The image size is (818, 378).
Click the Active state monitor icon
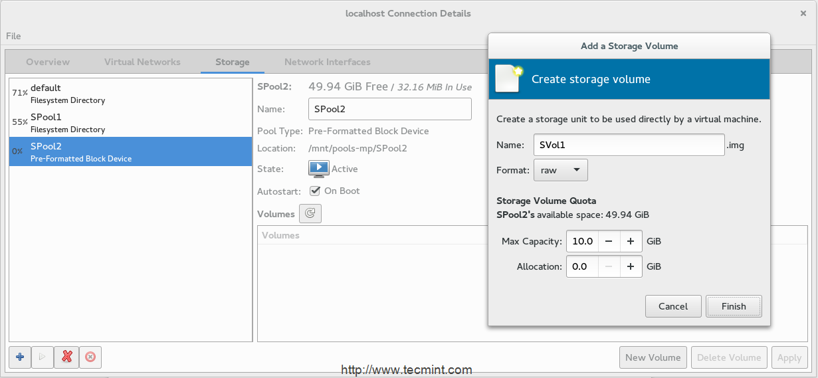318,169
